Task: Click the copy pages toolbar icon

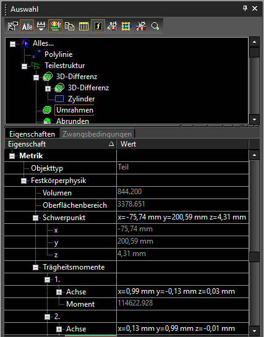Action: (69, 26)
